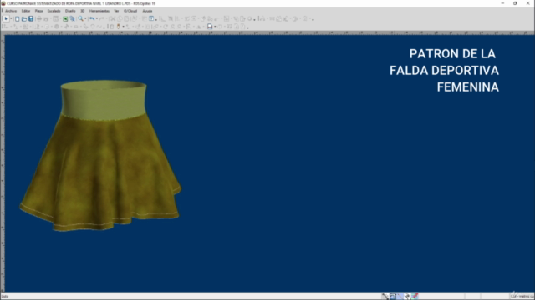Image resolution: width=535 pixels, height=300 pixels.
Task: Expand the second toolbar end overflow arrow
Action: 248,27
